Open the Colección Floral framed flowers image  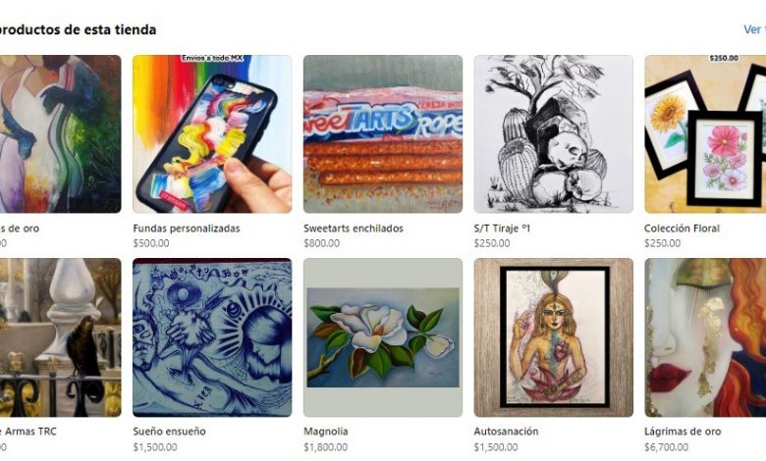tap(705, 134)
